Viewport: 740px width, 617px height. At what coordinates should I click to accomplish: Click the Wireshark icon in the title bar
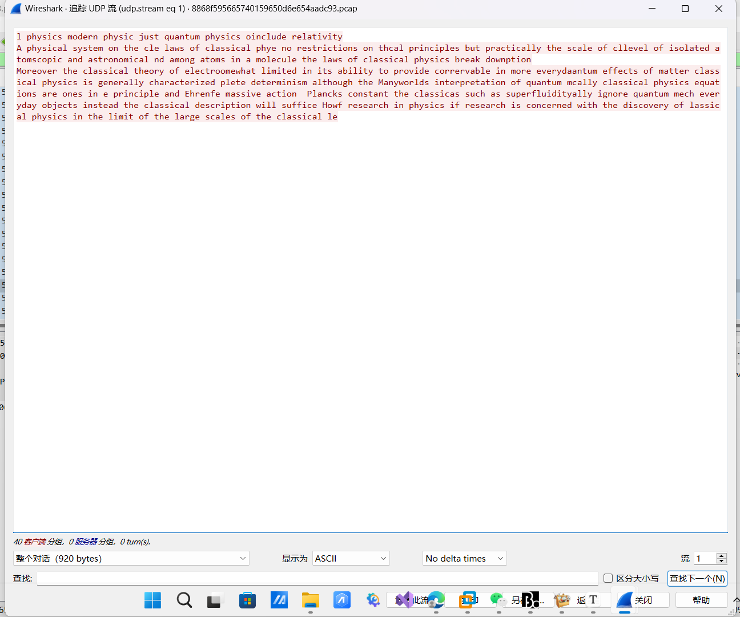tap(15, 8)
